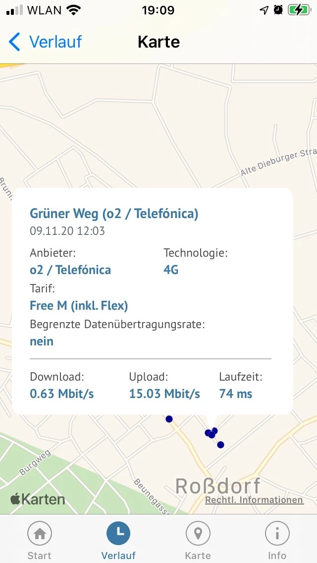Screen dimensions: 317x563
Task: Tap the Wi-Fi status icon
Action: click(x=74, y=10)
